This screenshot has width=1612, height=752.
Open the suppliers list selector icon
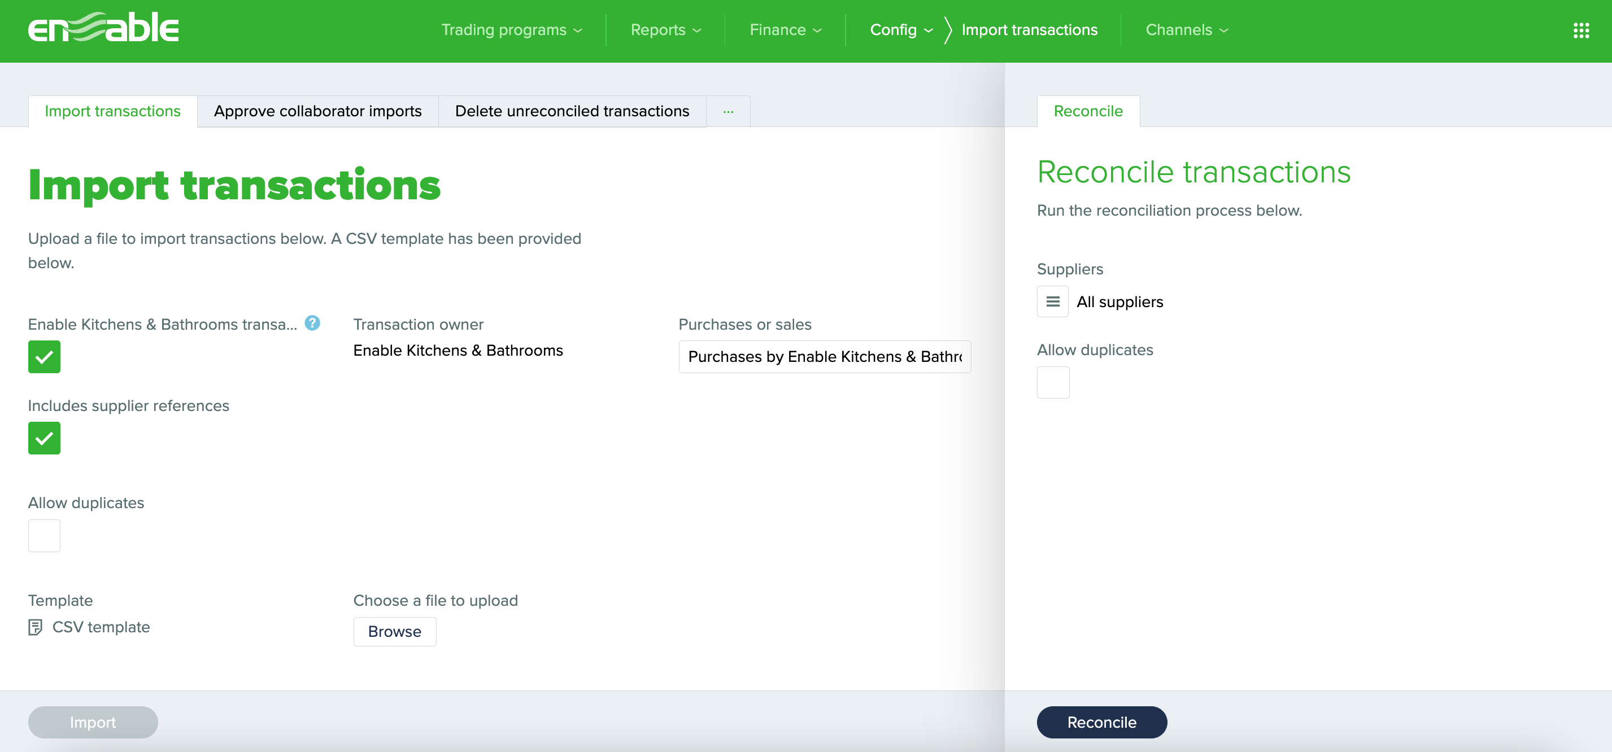click(1053, 301)
